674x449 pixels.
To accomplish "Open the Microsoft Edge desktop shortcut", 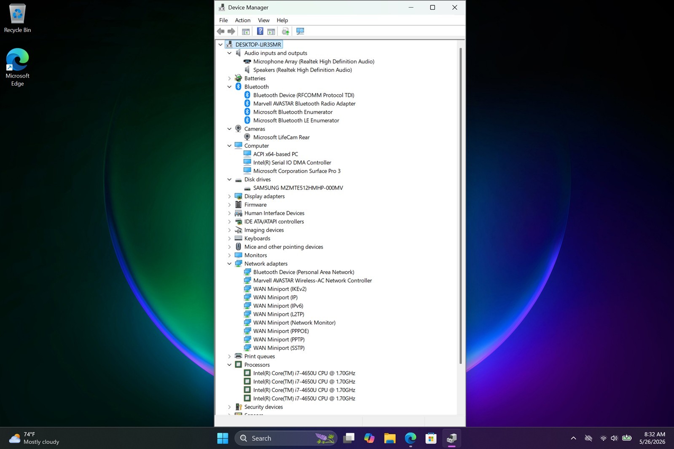I will coord(17,67).
